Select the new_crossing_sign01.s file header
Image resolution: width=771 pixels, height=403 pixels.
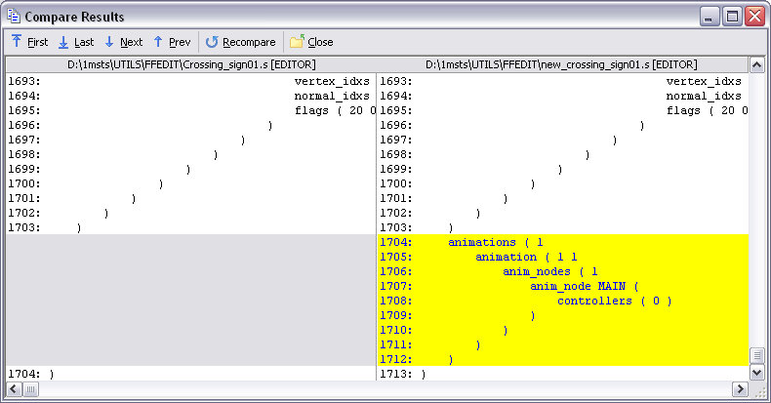(562, 64)
